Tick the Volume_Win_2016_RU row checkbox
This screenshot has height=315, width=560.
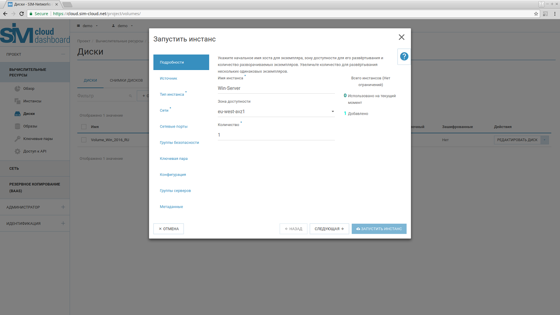84,140
